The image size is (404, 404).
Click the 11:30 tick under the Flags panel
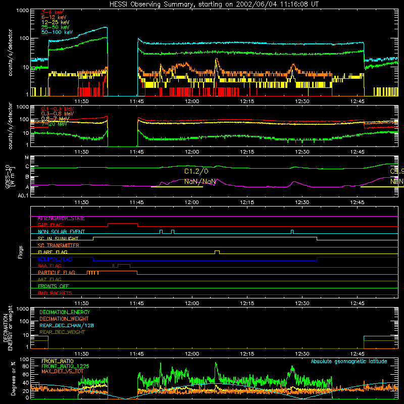[82, 304]
